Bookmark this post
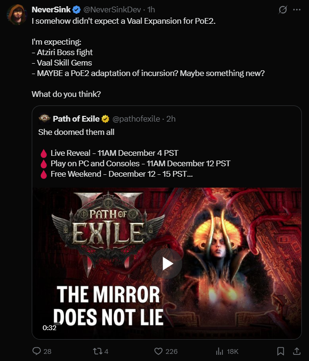 281,351
